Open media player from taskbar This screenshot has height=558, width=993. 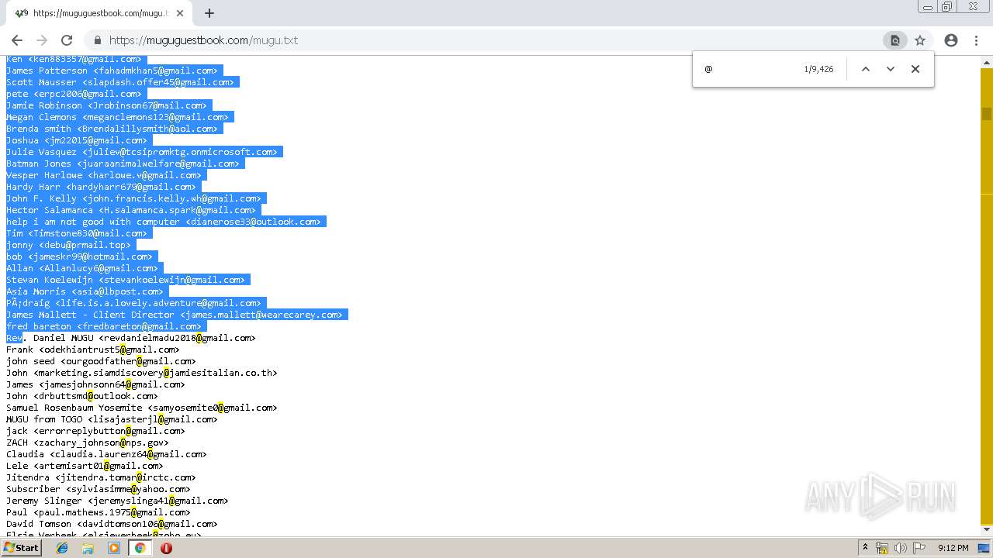tap(114, 548)
